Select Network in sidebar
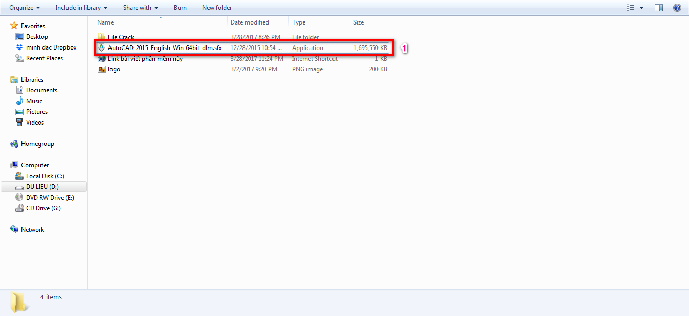This screenshot has height=316, width=689. (x=32, y=230)
